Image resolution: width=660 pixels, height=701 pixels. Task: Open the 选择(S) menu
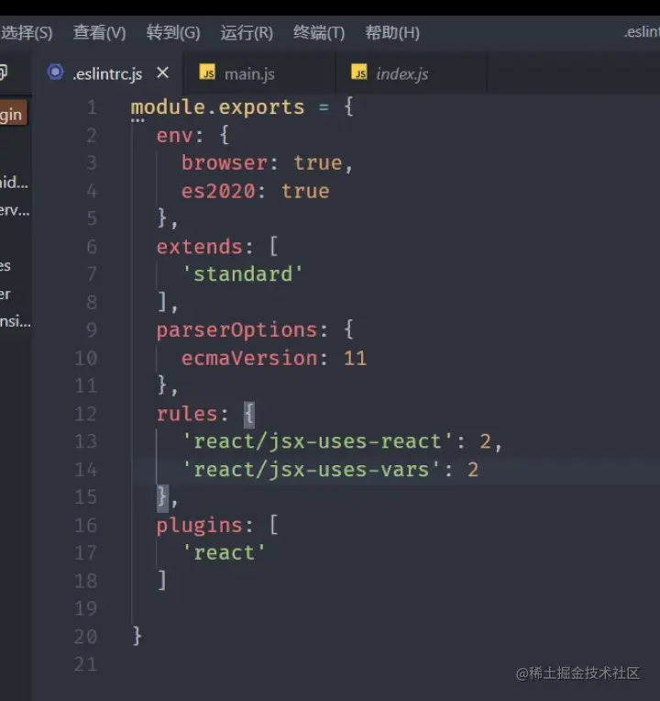27,33
